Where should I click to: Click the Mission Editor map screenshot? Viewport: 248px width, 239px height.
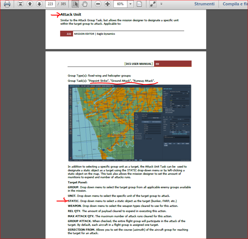point(130,123)
